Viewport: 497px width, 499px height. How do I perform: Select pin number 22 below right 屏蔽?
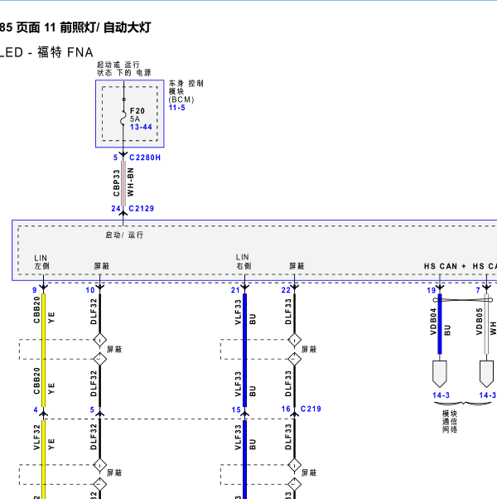tap(286, 290)
